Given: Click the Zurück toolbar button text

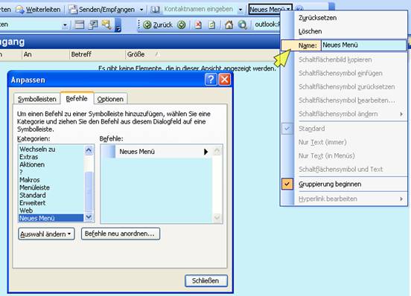Looking at the screenshot, I should (163, 25).
